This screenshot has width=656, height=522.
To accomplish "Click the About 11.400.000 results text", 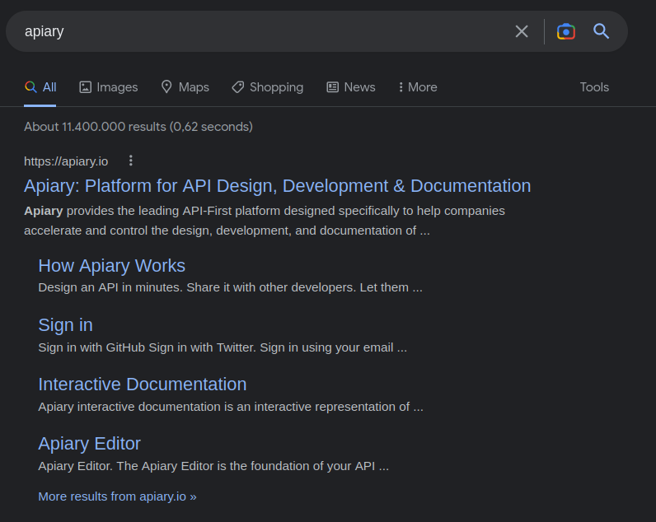I will pyautogui.click(x=138, y=127).
